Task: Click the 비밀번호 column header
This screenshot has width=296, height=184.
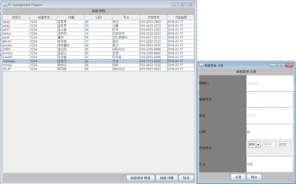Action: point(43,17)
